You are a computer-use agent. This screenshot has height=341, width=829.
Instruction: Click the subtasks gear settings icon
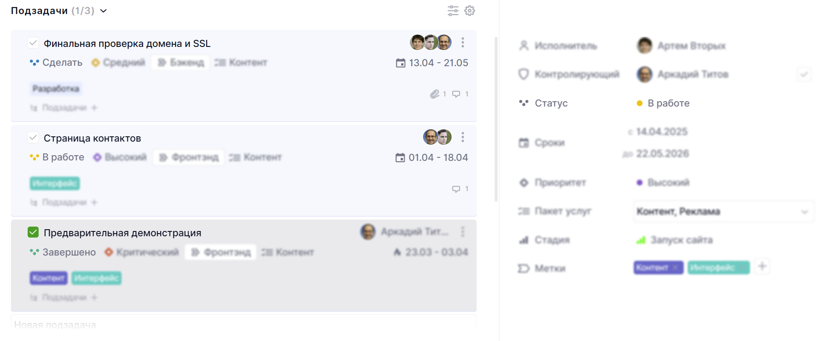470,11
